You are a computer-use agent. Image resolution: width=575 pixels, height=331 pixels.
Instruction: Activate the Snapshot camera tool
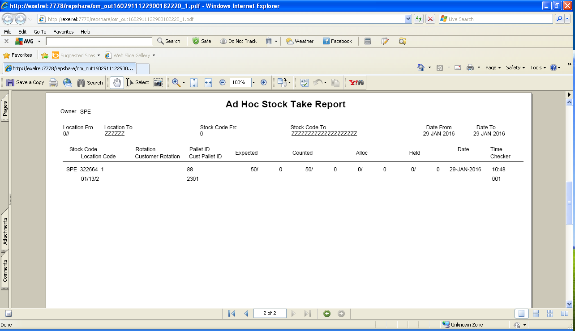point(158,83)
